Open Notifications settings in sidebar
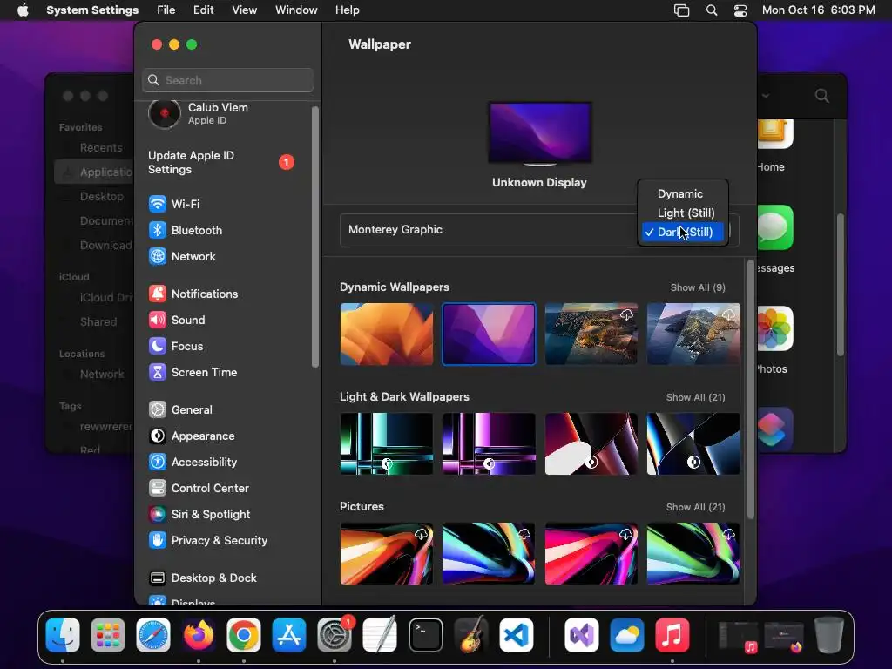892x669 pixels. coord(193,294)
